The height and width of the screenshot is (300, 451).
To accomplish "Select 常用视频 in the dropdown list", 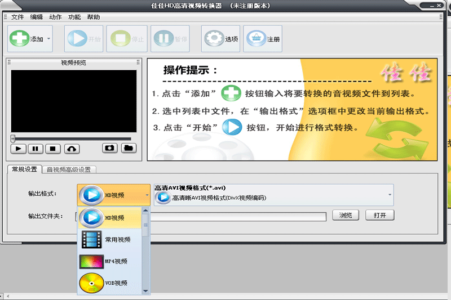I will 109,239.
